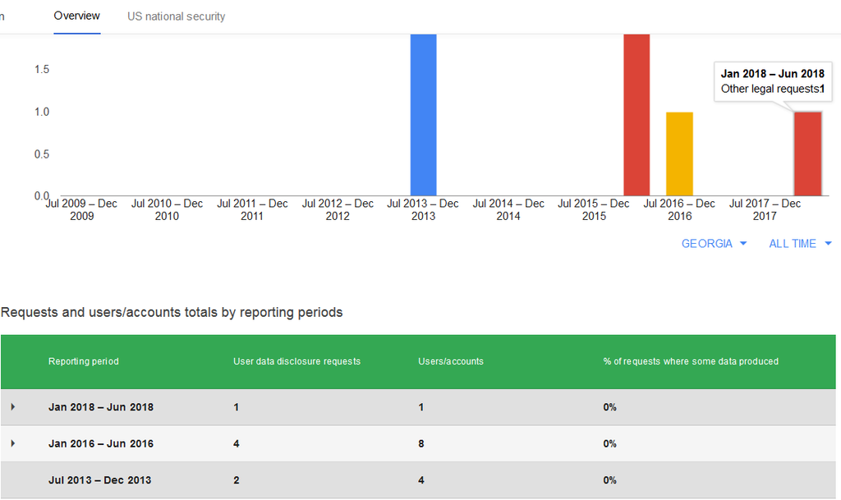The image size is (841, 500).
Task: Click the 1.5 y-axis value
Action: [x=42, y=69]
